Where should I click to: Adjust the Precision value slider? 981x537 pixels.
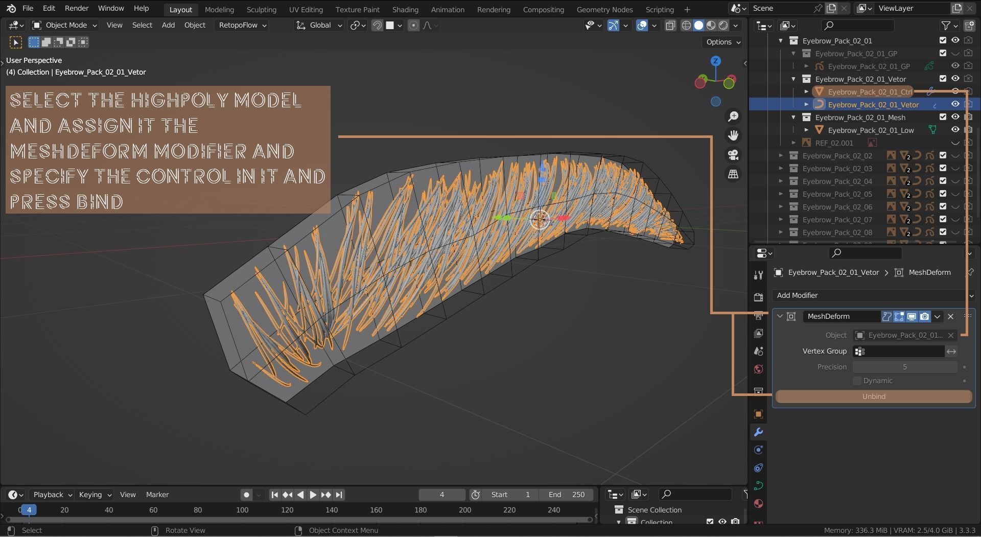point(904,367)
